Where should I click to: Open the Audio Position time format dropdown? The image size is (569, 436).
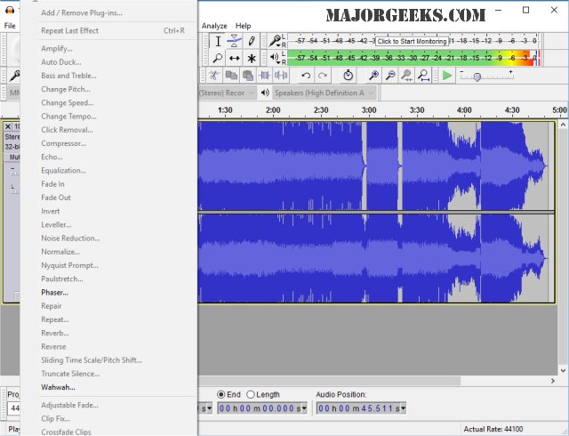402,408
